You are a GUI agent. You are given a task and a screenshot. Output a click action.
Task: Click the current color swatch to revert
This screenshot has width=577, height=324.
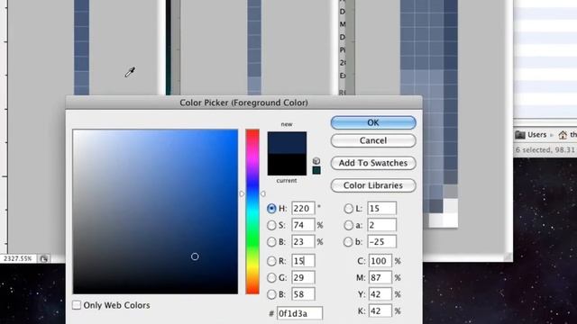click(x=287, y=164)
